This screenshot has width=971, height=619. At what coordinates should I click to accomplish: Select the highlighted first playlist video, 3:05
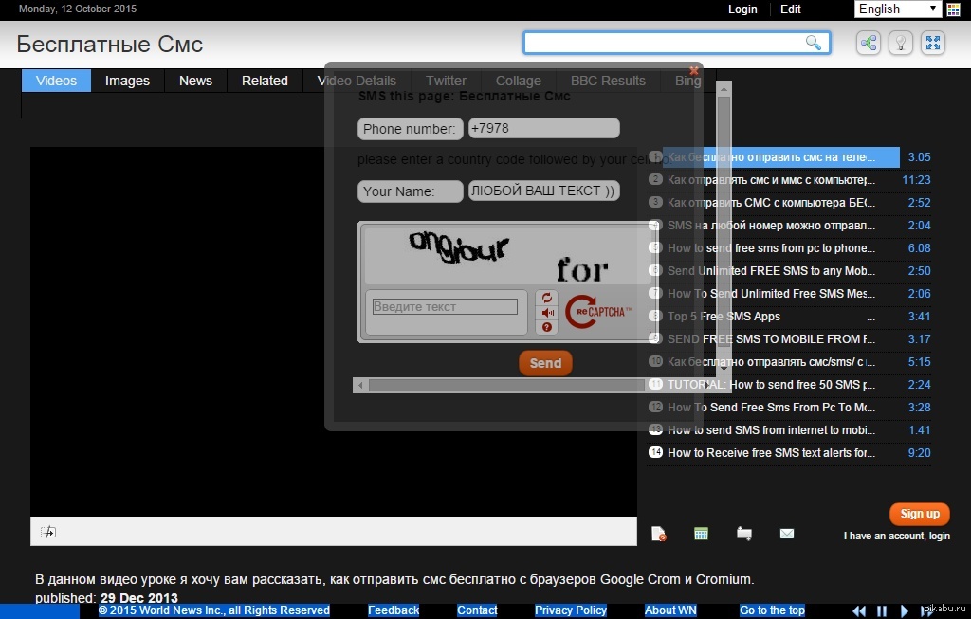coord(780,157)
